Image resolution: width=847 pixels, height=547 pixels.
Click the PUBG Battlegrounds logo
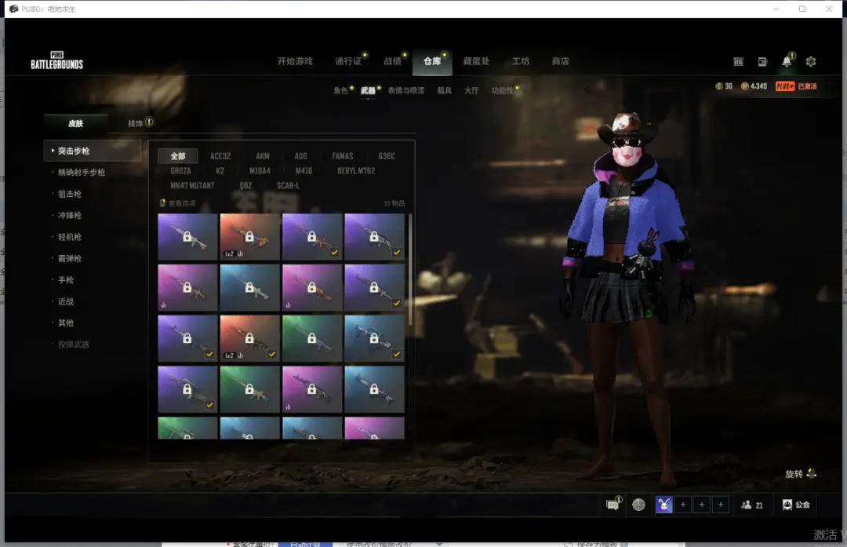pyautogui.click(x=56, y=60)
